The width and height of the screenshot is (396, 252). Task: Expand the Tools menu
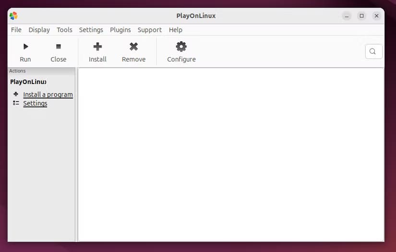[x=64, y=30]
